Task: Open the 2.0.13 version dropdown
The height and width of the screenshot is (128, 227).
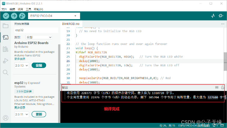Action: (22, 66)
